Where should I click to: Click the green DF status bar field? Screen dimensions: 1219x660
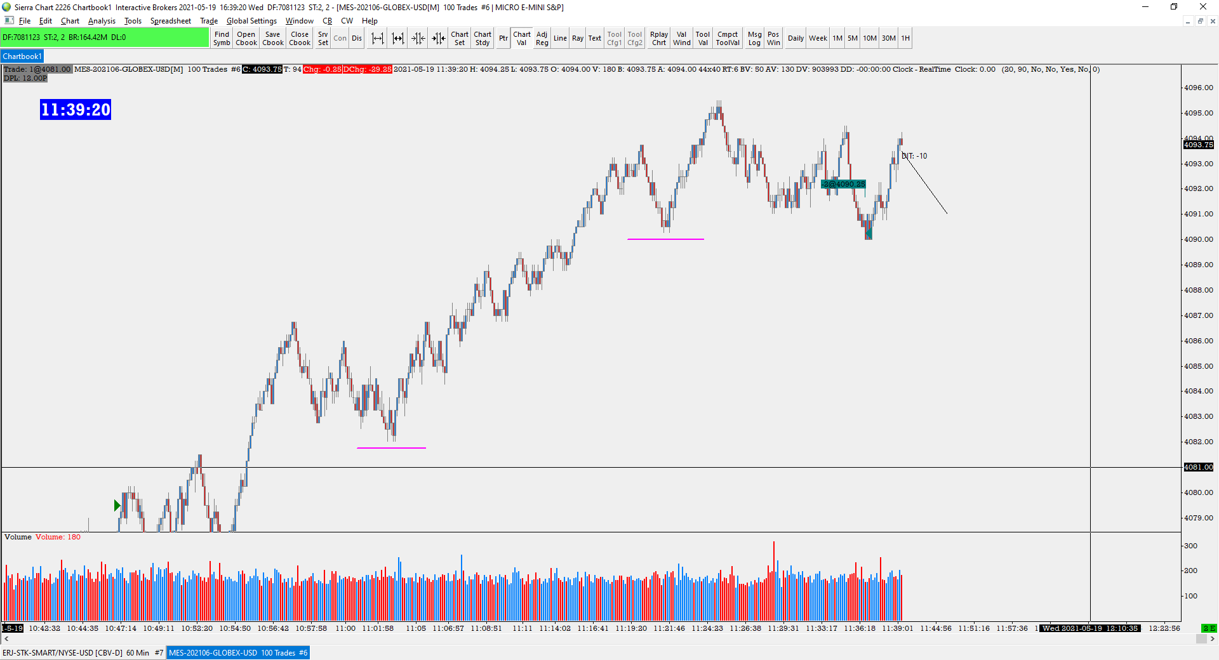[x=105, y=37]
